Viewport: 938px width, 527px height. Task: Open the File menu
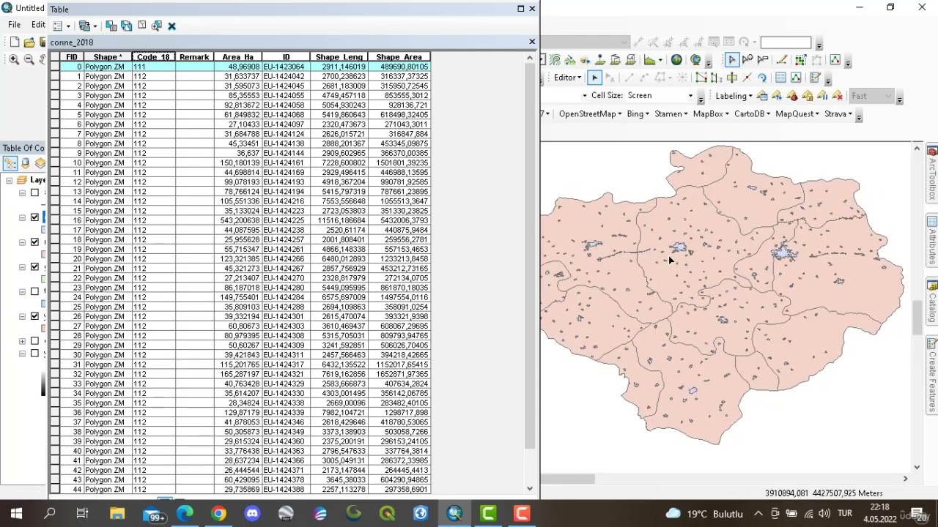(14, 25)
